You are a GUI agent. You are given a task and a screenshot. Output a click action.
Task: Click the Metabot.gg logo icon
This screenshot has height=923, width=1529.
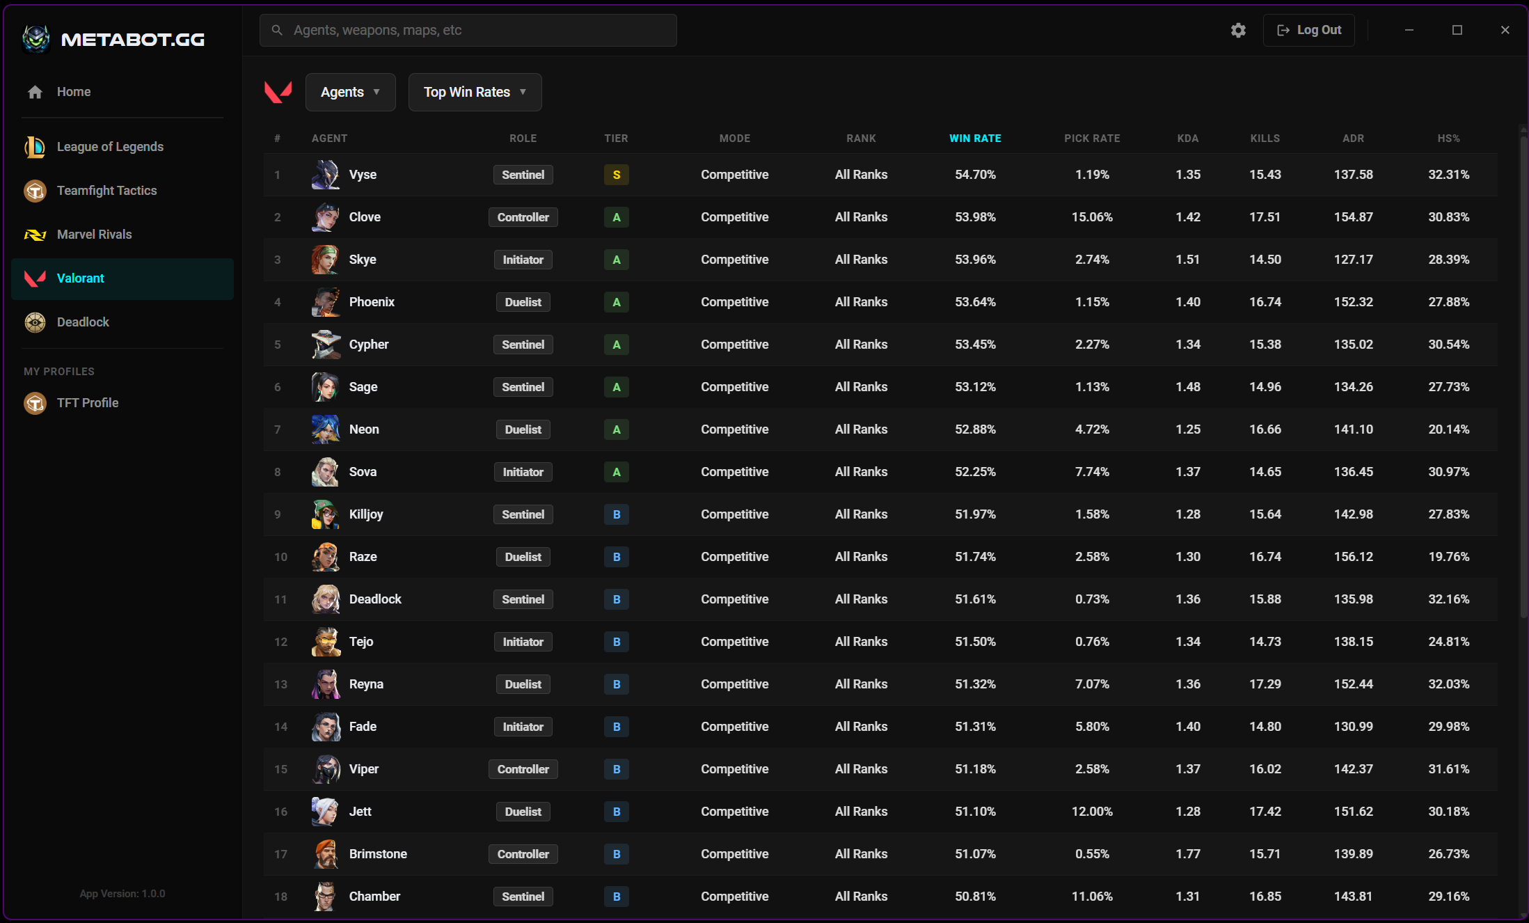point(36,39)
